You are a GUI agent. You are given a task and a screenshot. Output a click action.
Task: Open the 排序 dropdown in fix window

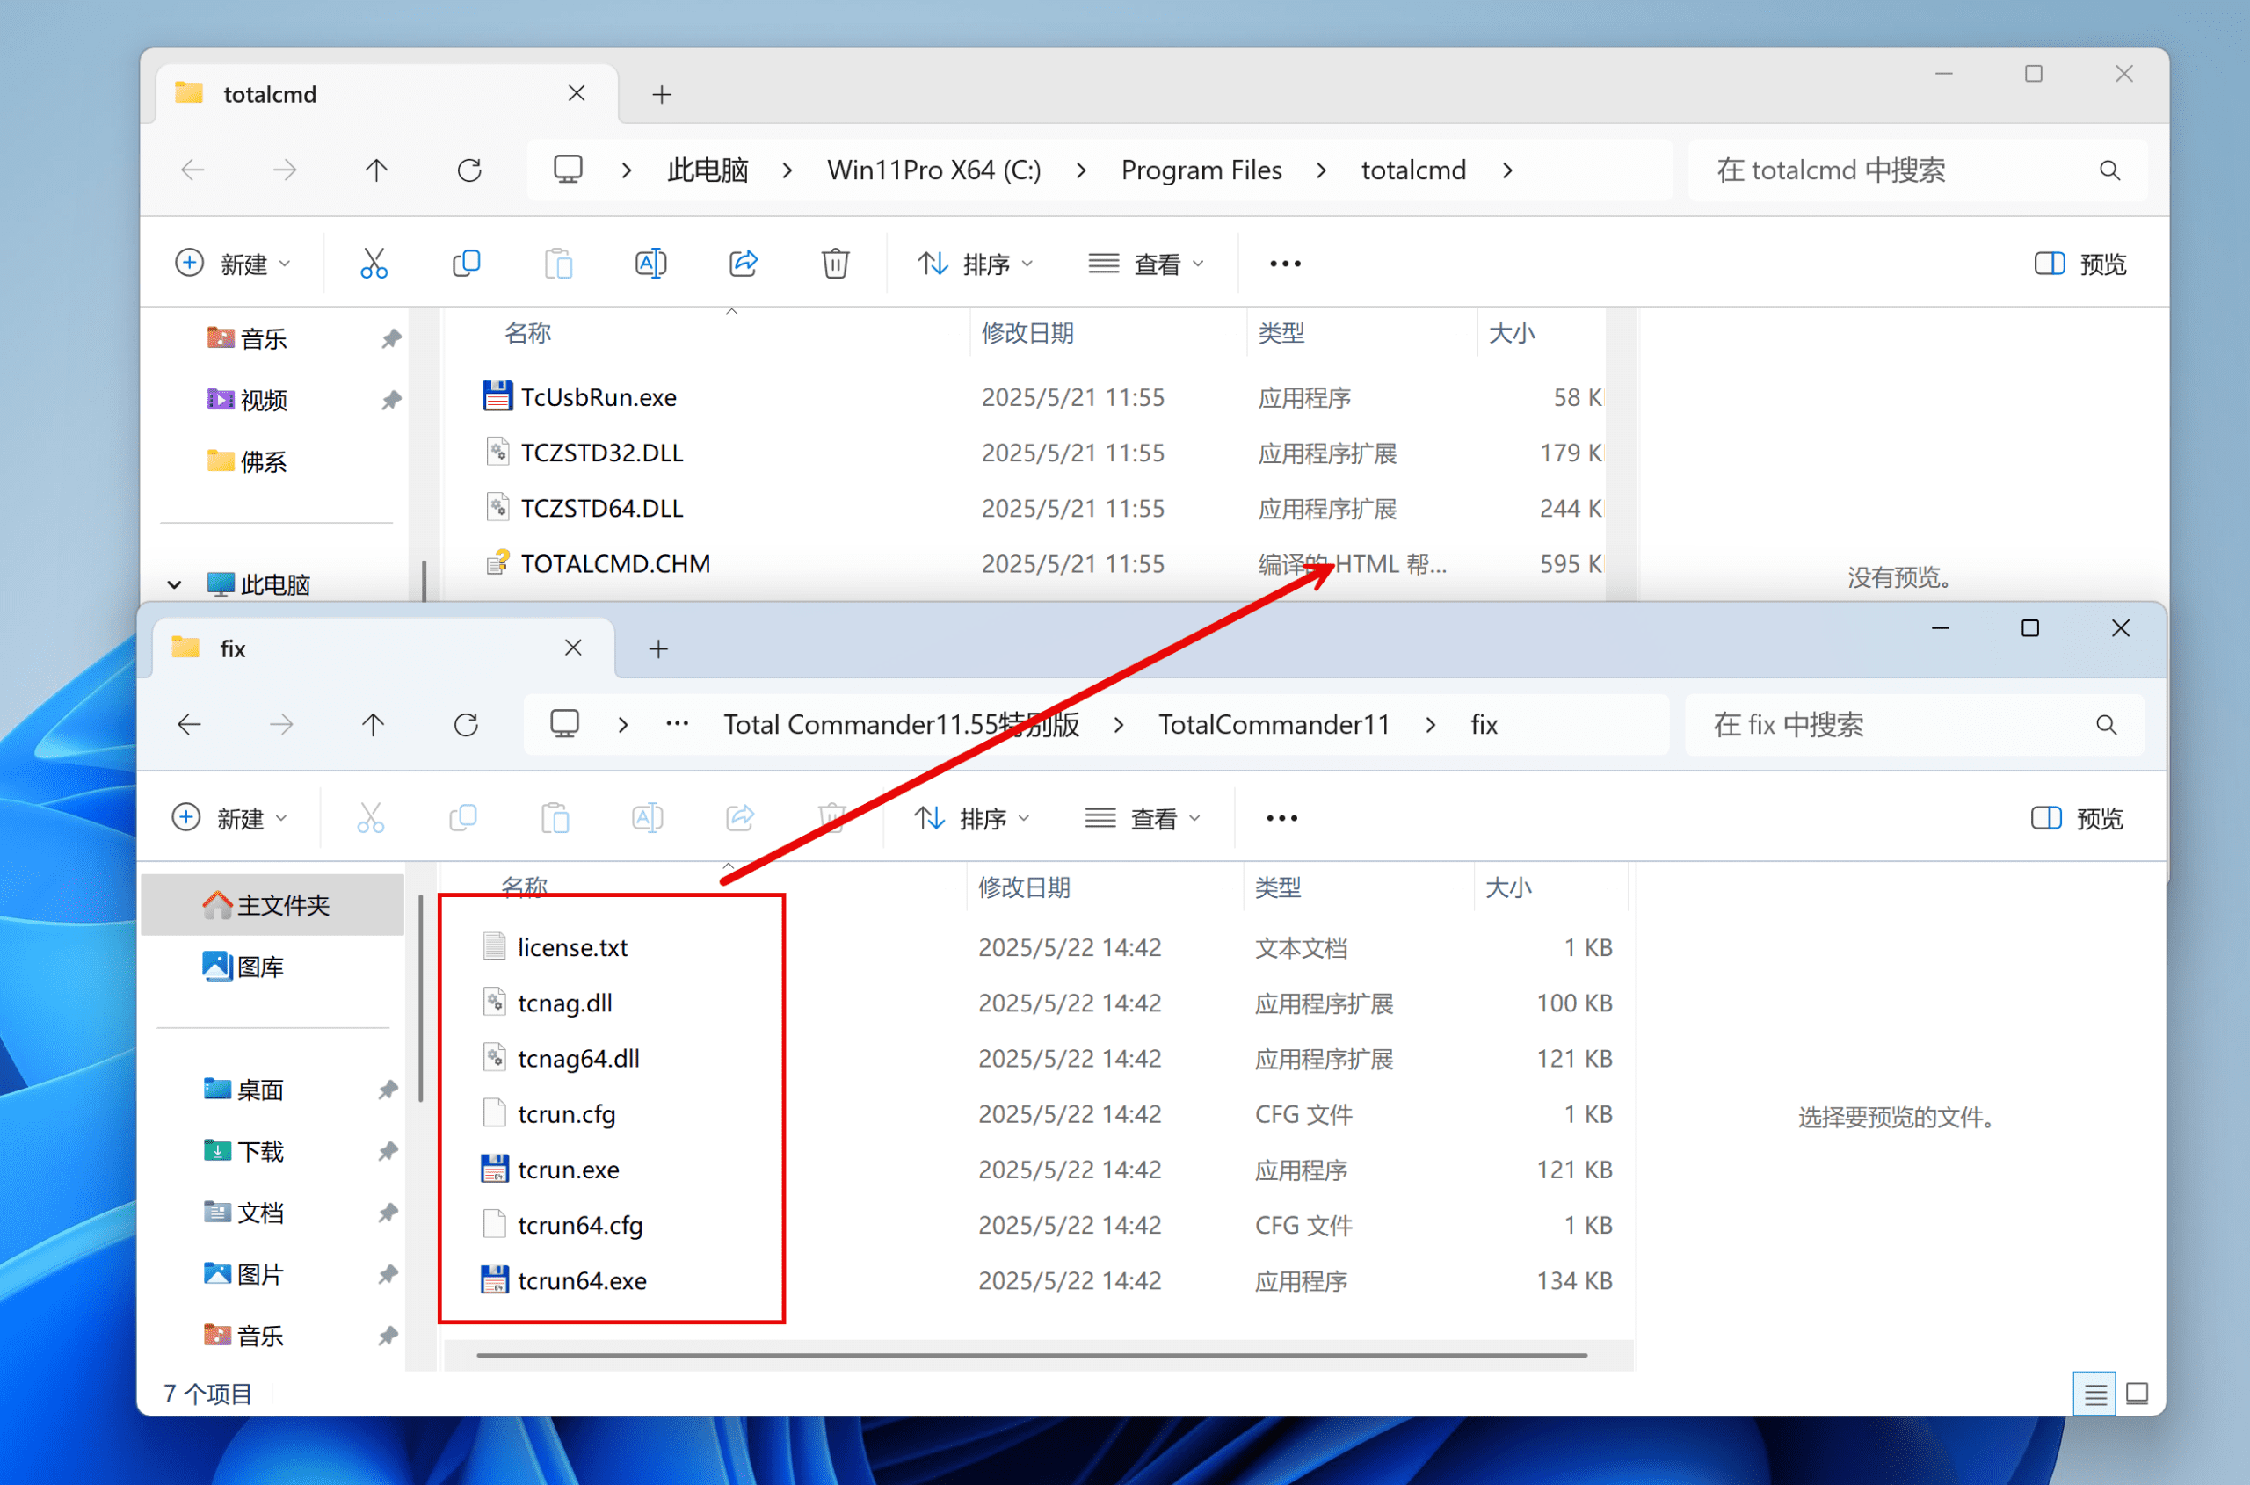973,818
